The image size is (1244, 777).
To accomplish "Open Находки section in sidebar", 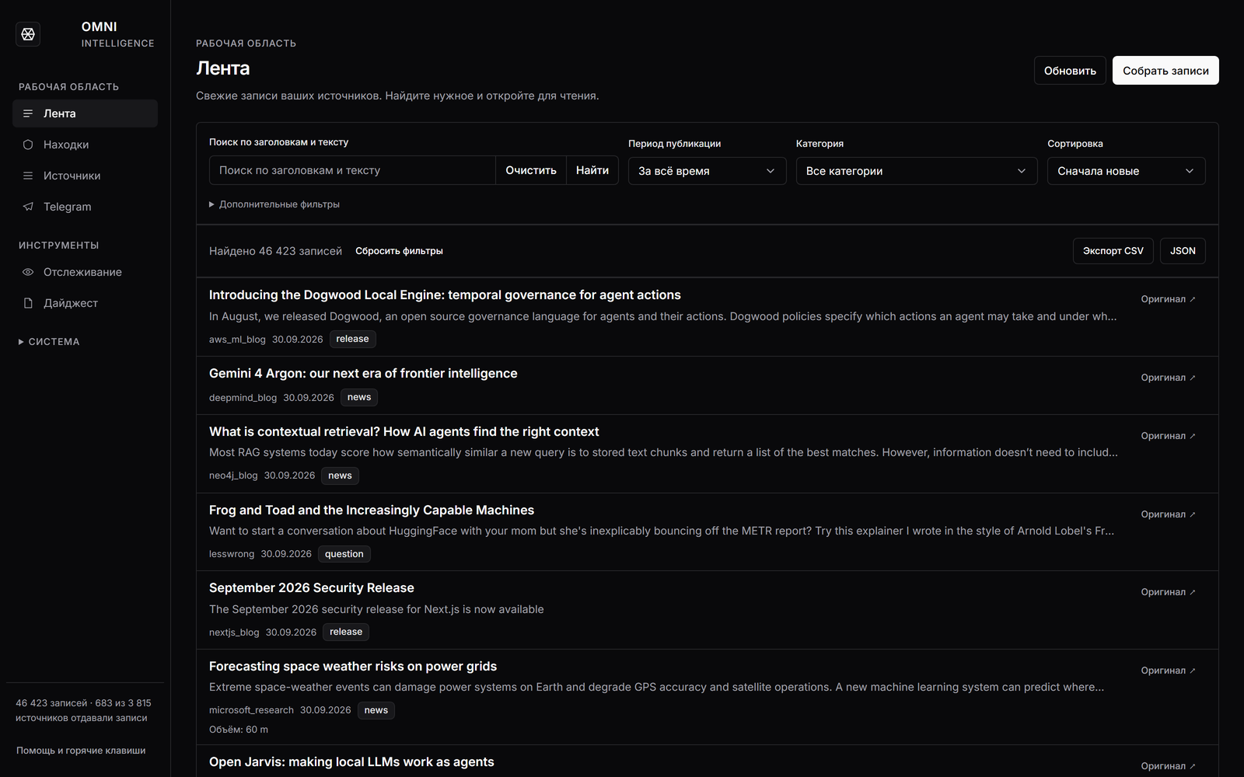I will [85, 145].
